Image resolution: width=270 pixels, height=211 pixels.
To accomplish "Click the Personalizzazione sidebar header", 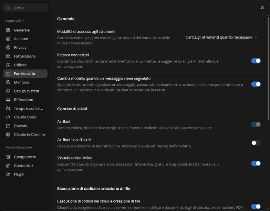I will [x=19, y=147].
